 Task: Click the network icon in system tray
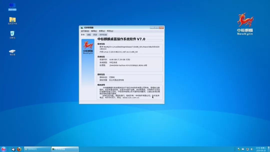coord(239,149)
